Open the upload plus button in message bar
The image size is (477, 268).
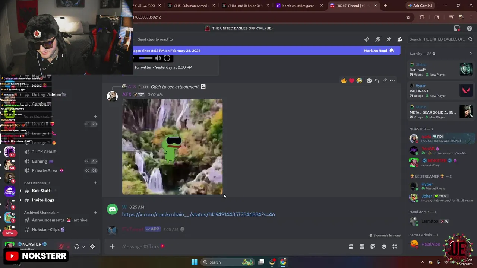[112, 246]
